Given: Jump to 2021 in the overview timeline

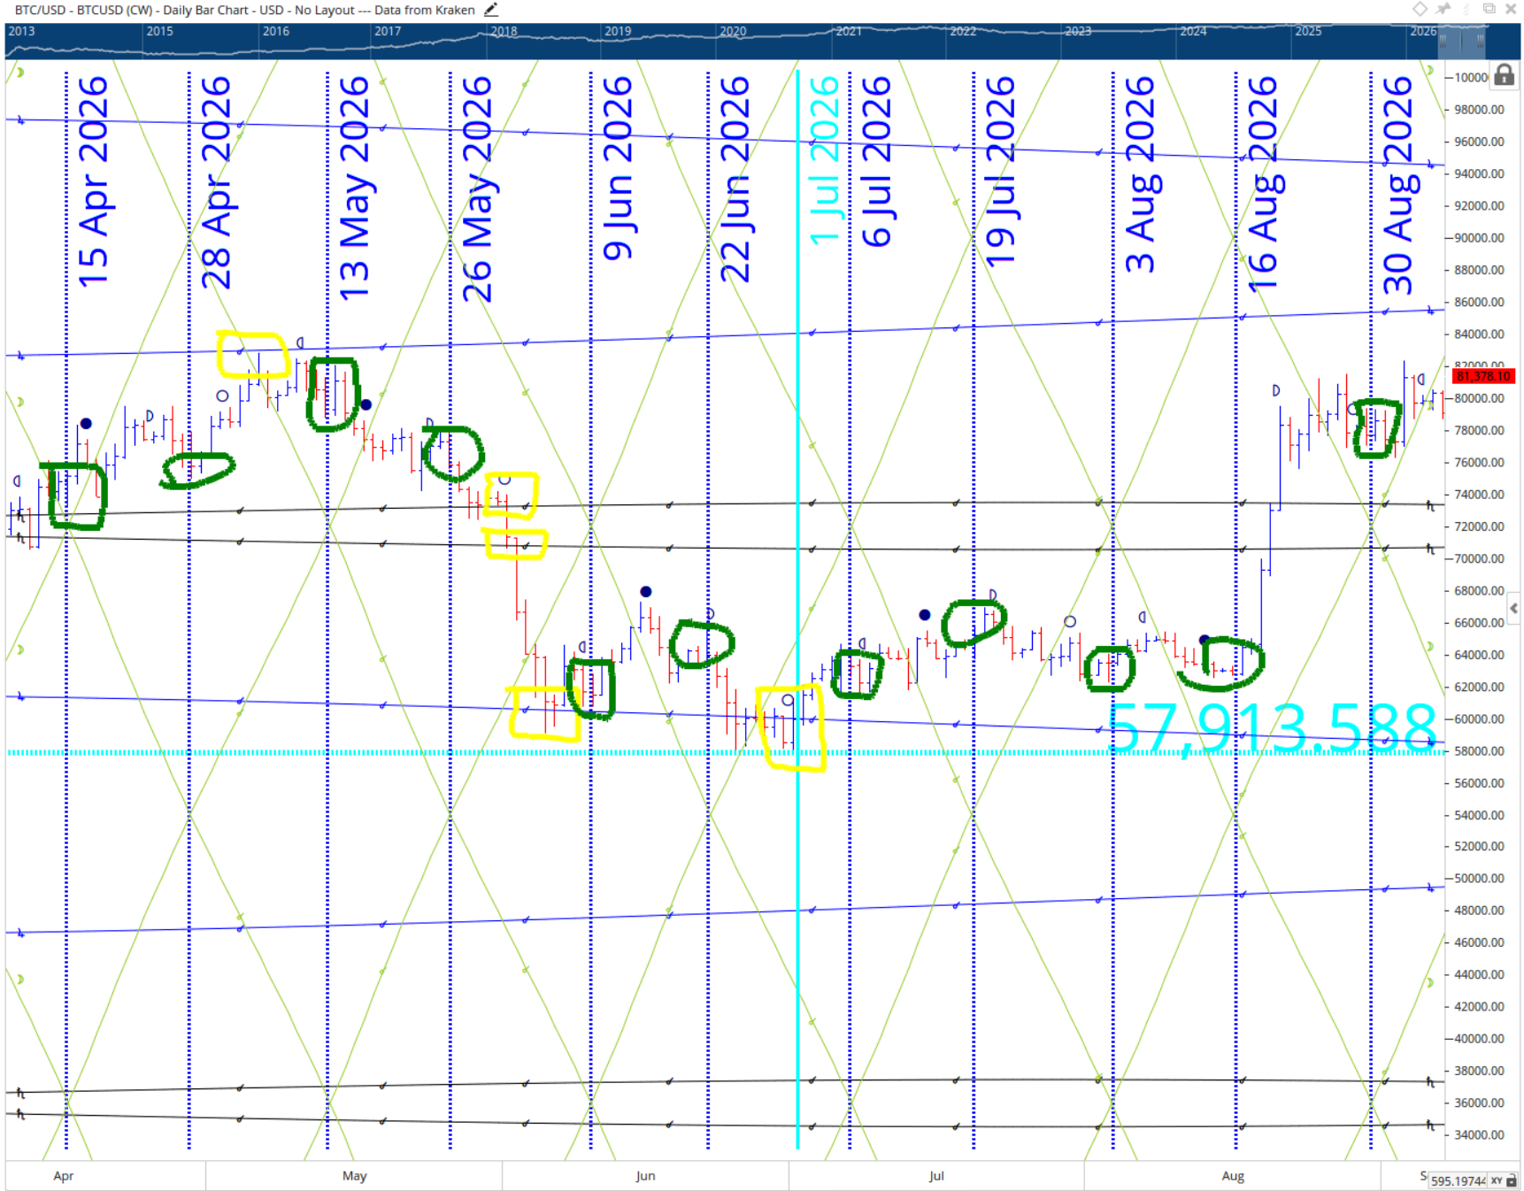Looking at the screenshot, I should 849,31.
